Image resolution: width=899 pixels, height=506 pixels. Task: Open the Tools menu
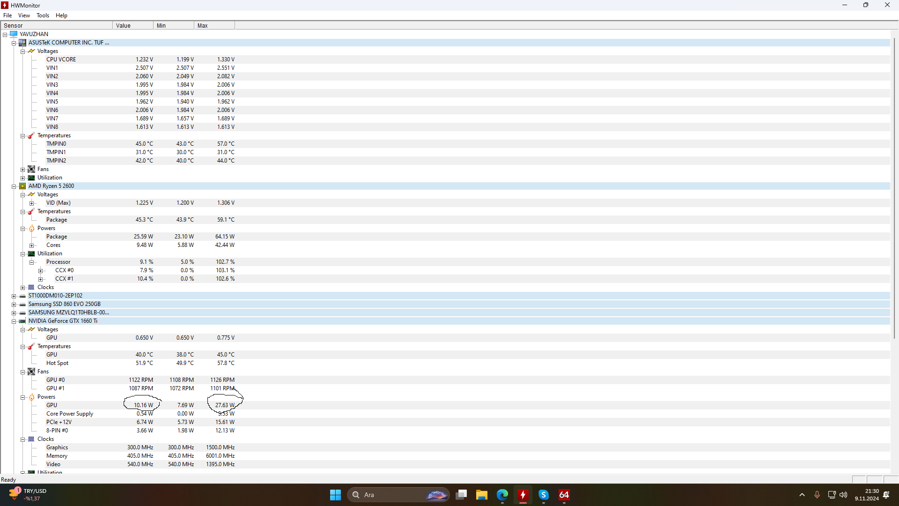point(43,15)
